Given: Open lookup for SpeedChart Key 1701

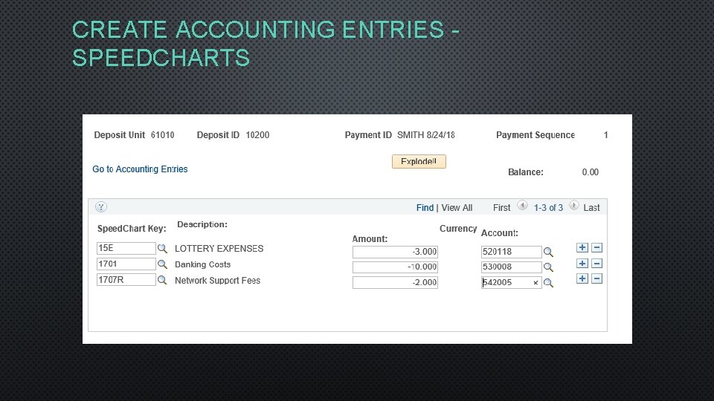Looking at the screenshot, I should (162, 264).
